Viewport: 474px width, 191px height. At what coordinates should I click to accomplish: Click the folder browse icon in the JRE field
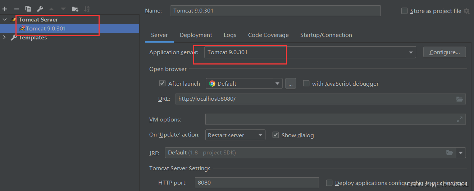(450, 153)
